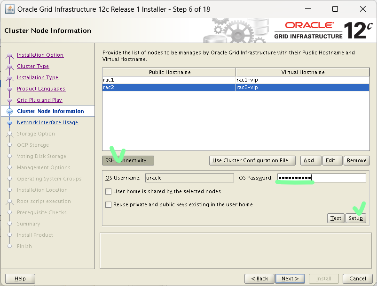Remove the selected node
This screenshot has width=377, height=286.
357,160
